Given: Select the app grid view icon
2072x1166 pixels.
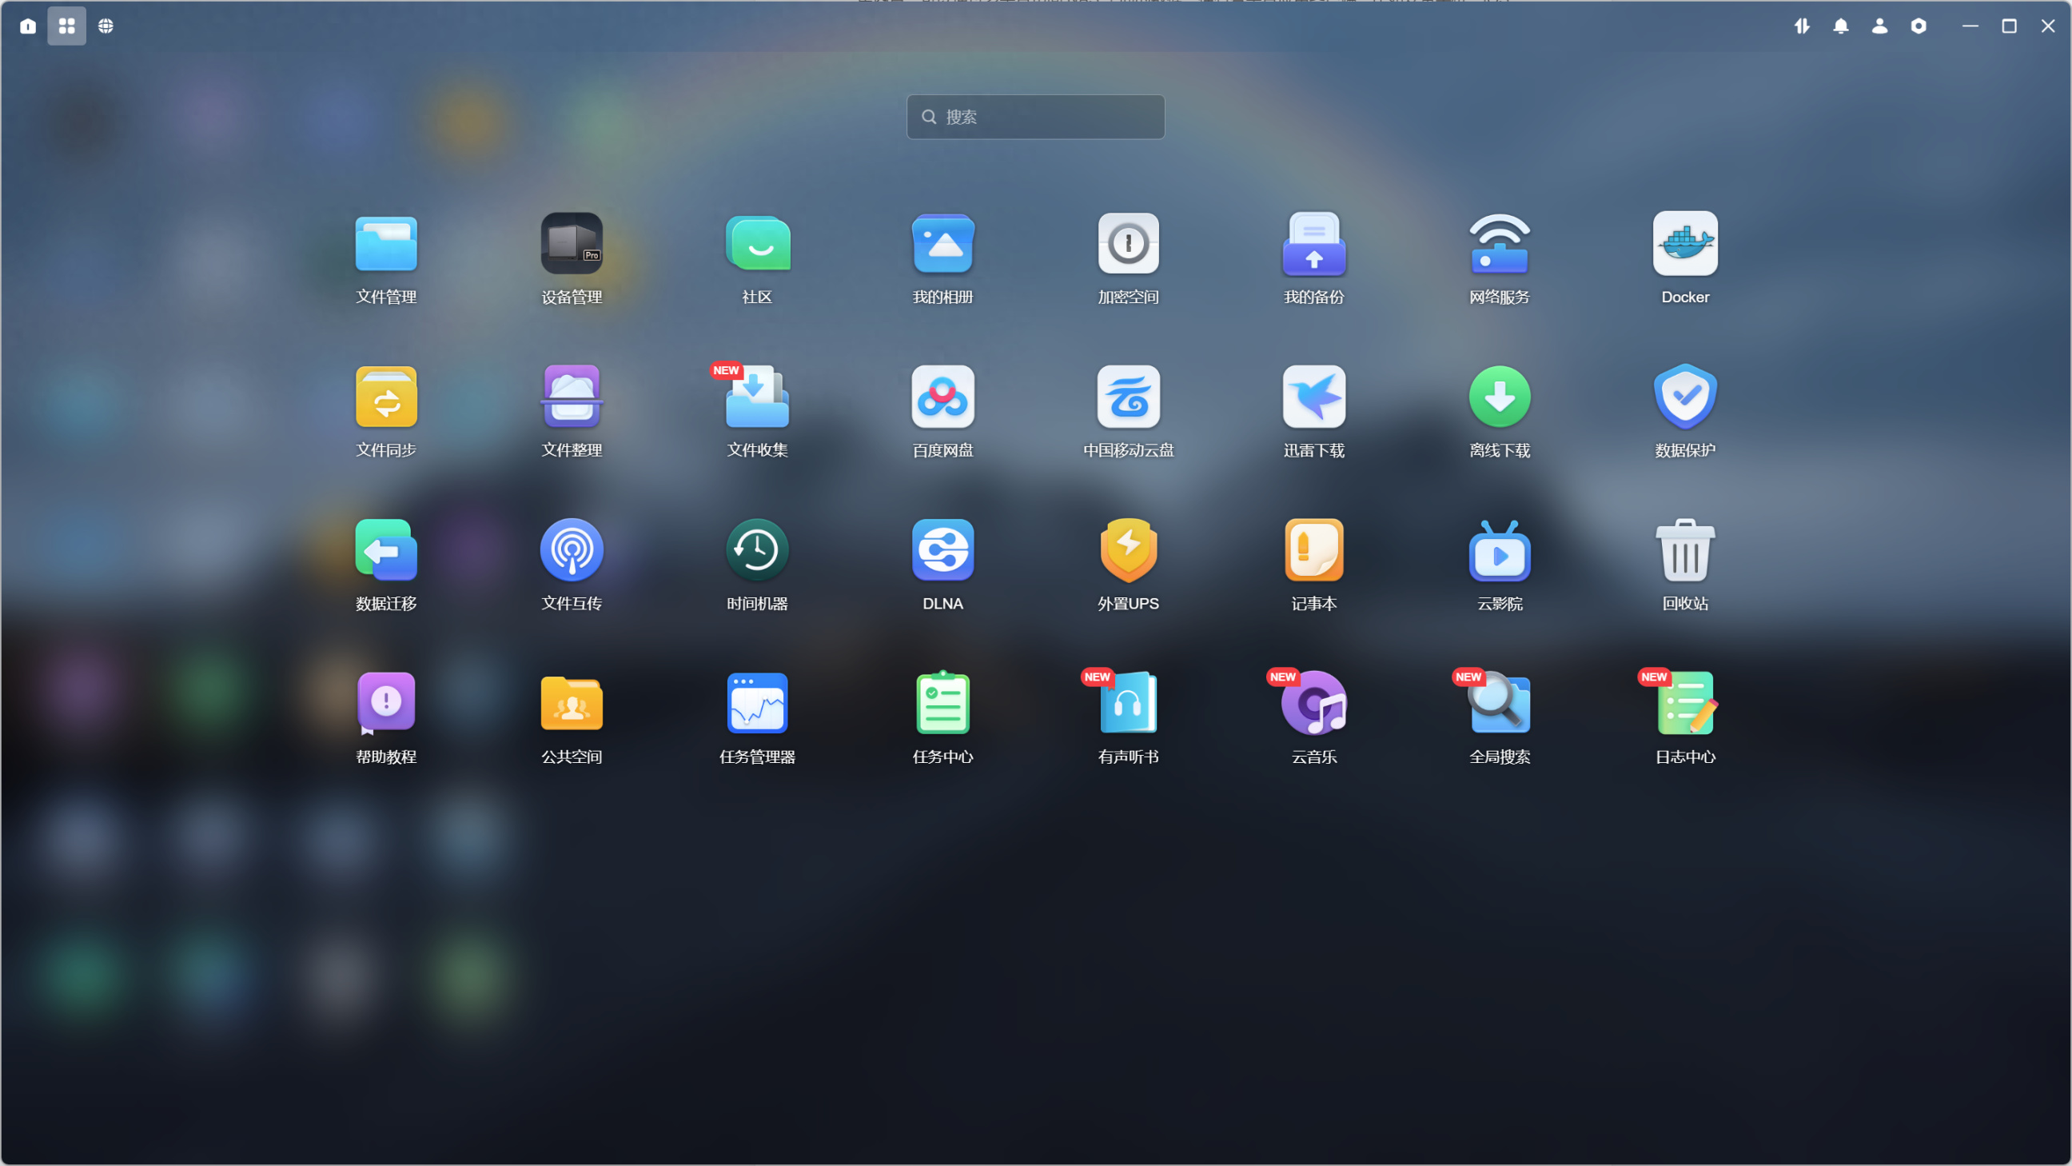Looking at the screenshot, I should click(67, 26).
